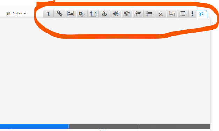
Task: Add Fill in the Blanks interaction
Action: point(127,14)
